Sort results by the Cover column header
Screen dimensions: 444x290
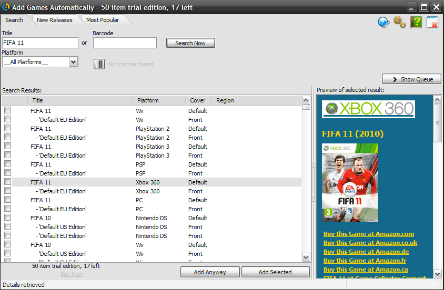click(x=199, y=101)
